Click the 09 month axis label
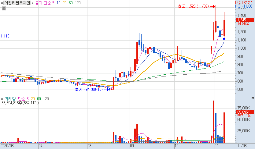The width and height of the screenshot is (255, 149). [x=132, y=146]
